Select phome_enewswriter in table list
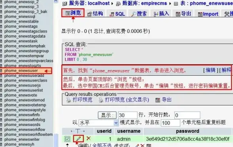233x147 pixels. pos(22,139)
